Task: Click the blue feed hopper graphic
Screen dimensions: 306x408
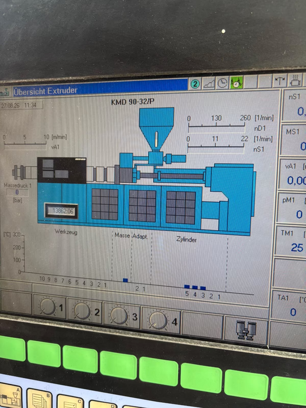Action: point(156,129)
